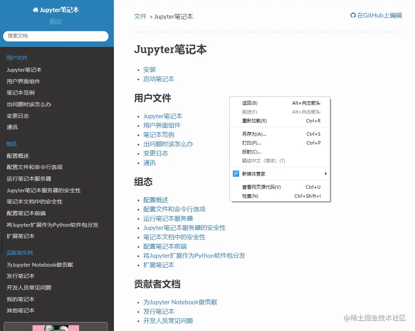Click the GitHub icon next to 在GitHub上编辑
Image resolution: width=415 pixels, height=331 pixels.
coord(353,16)
